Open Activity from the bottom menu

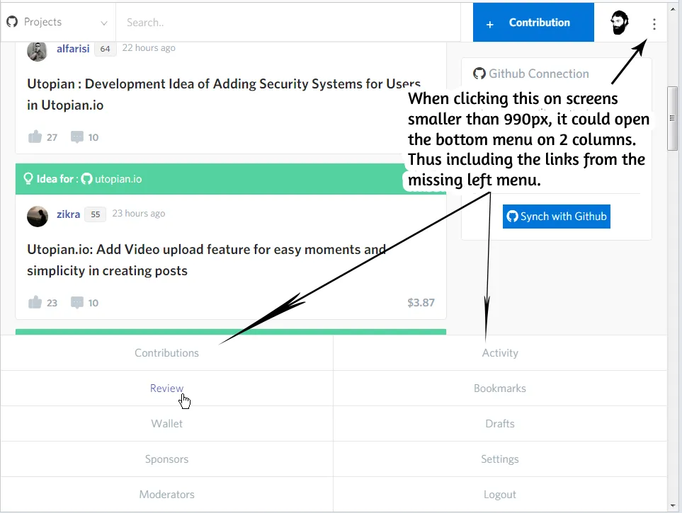point(500,352)
